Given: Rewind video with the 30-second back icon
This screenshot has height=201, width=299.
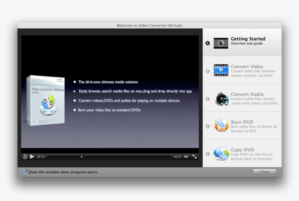Looking at the screenshot, I should pyautogui.click(x=25, y=157).
